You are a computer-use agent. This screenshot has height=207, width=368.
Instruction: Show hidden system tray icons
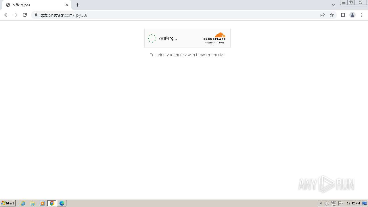(321, 203)
